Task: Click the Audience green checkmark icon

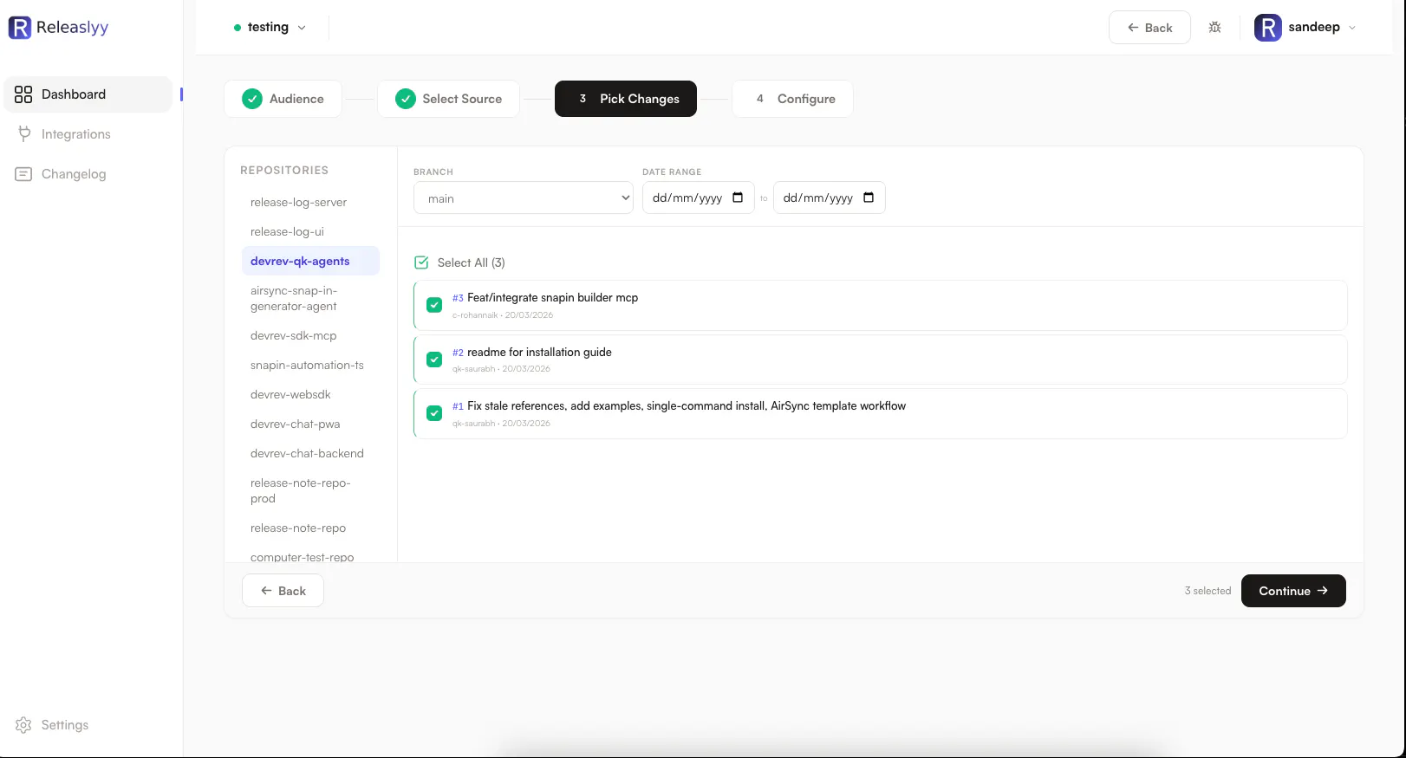Action: (x=252, y=99)
